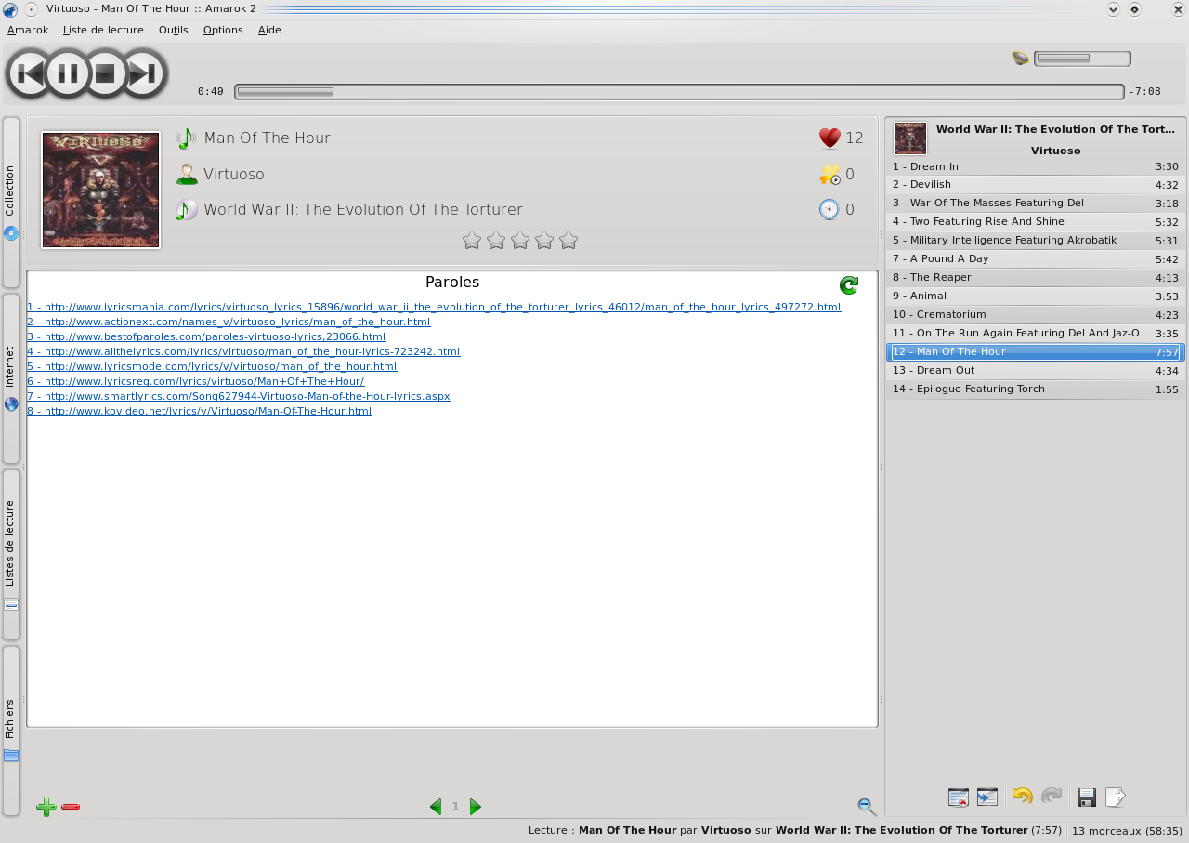Viewport: 1189px width, 843px height.
Task: Select track 10 - Crematorium
Action: pos(1035,315)
